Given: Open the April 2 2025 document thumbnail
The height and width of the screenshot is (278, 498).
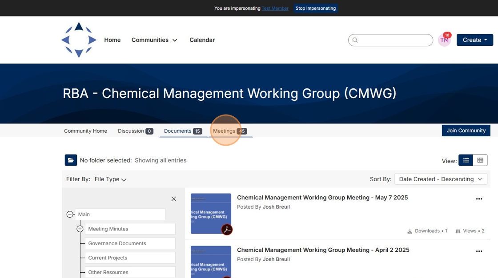Looking at the screenshot, I should coord(211,262).
